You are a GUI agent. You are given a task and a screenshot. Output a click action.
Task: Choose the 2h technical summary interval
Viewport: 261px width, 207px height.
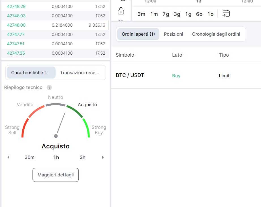pos(82,157)
